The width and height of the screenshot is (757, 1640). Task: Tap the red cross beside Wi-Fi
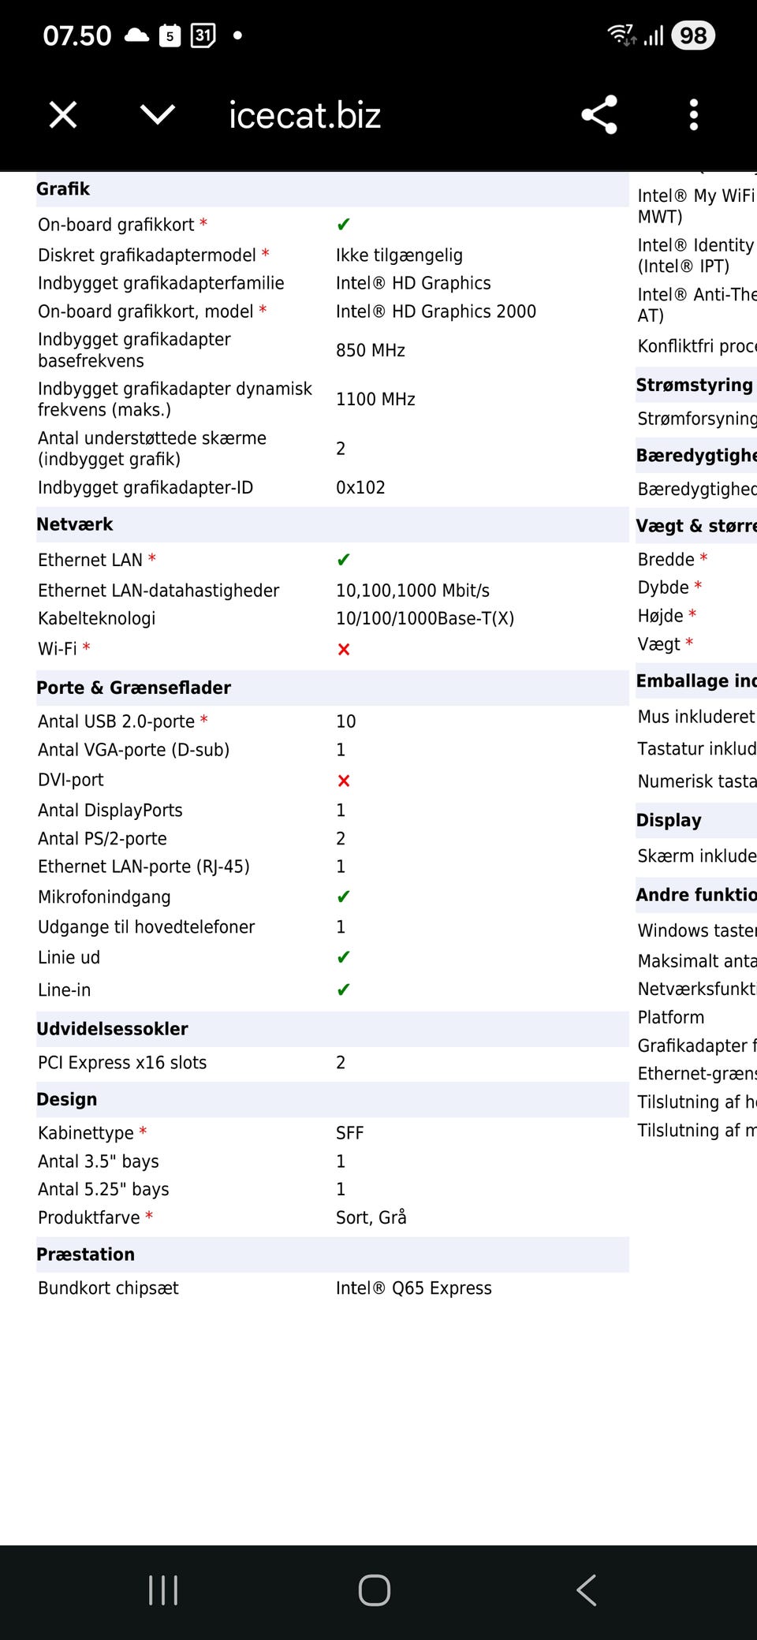coord(343,649)
